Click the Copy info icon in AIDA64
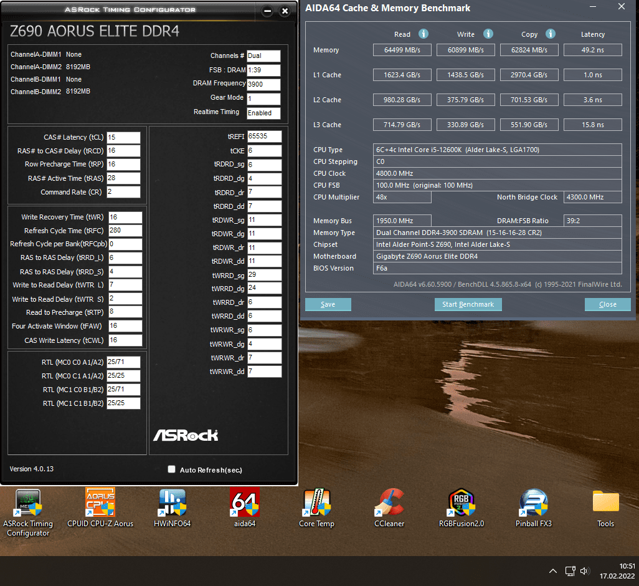This screenshot has height=586, width=639. point(551,34)
